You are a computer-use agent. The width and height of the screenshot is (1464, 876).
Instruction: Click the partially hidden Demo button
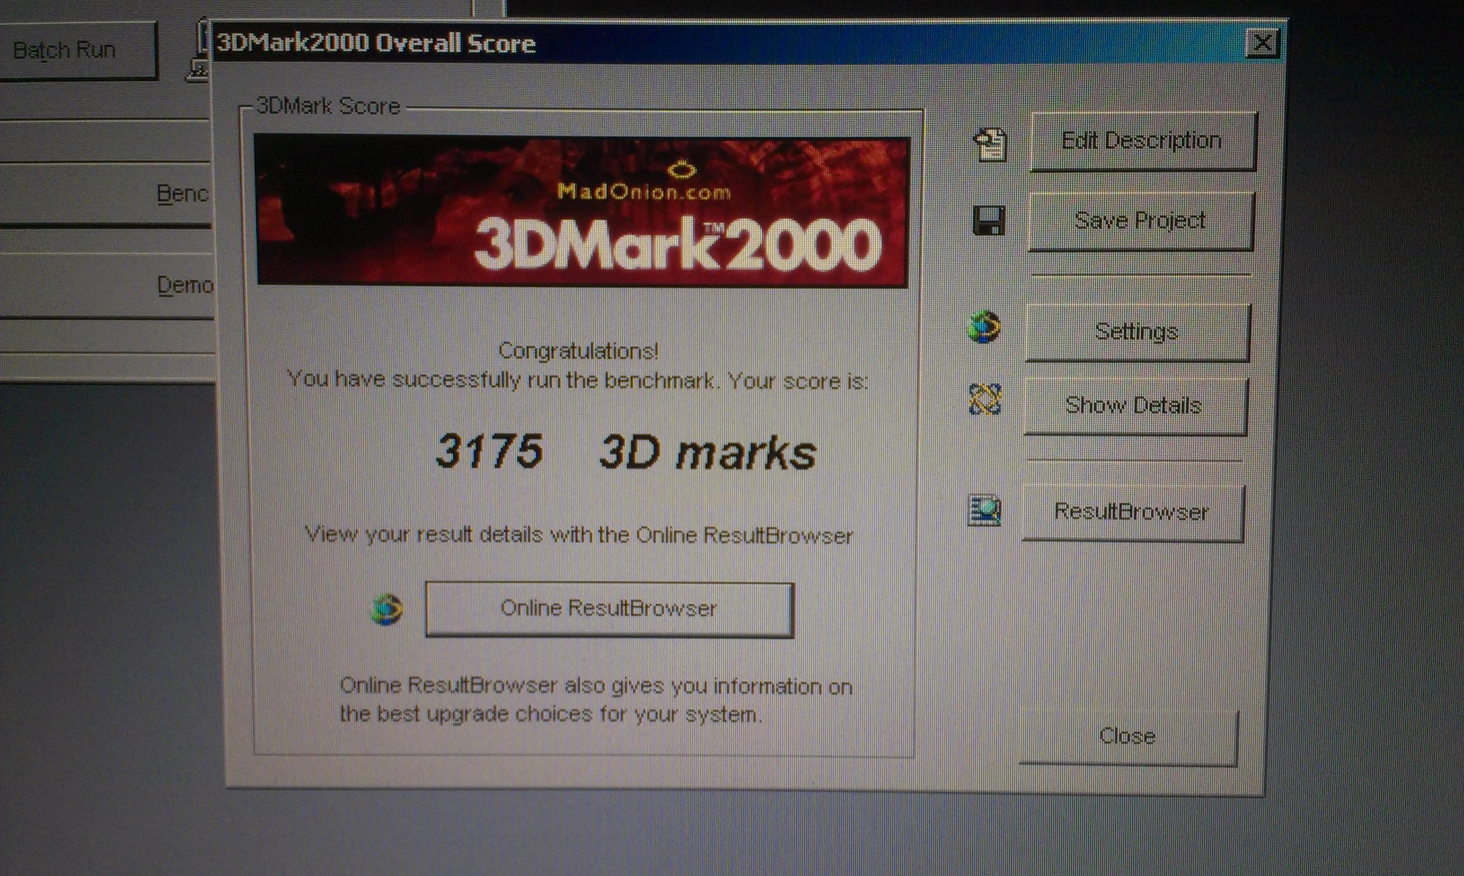point(185,285)
